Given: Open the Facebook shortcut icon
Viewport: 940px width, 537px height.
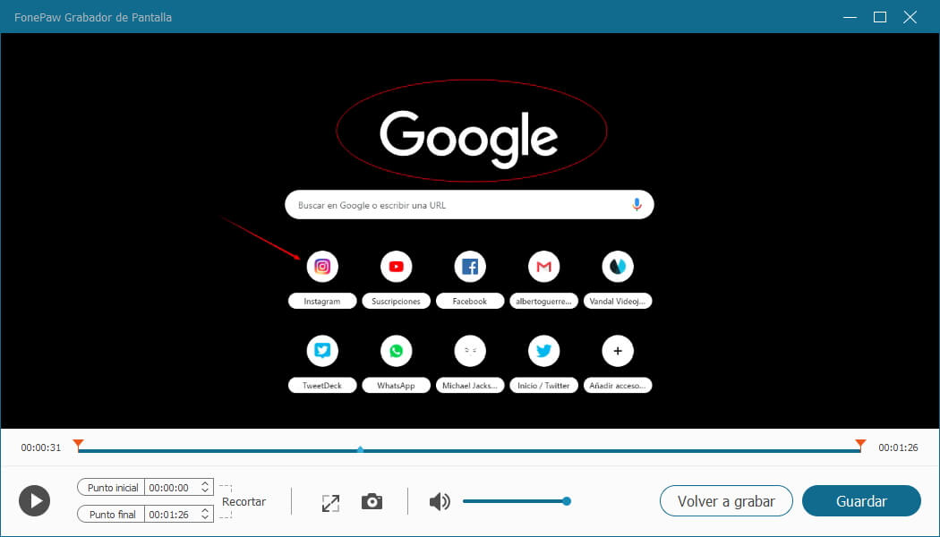Looking at the screenshot, I should coord(470,266).
